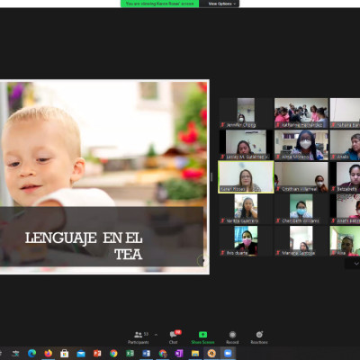The image size is (360, 360).
Task: Select Jennifer Chong's video tile
Action: (246, 113)
